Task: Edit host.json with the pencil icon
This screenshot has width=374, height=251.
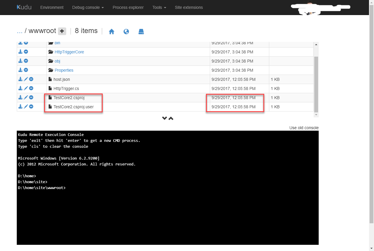Action: pos(26,79)
